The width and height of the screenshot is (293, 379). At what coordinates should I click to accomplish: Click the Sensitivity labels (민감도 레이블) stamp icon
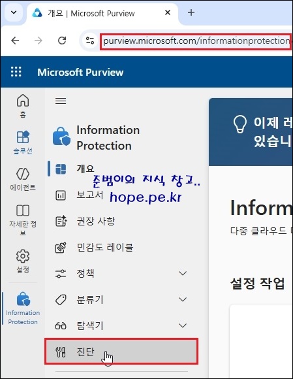click(61, 248)
